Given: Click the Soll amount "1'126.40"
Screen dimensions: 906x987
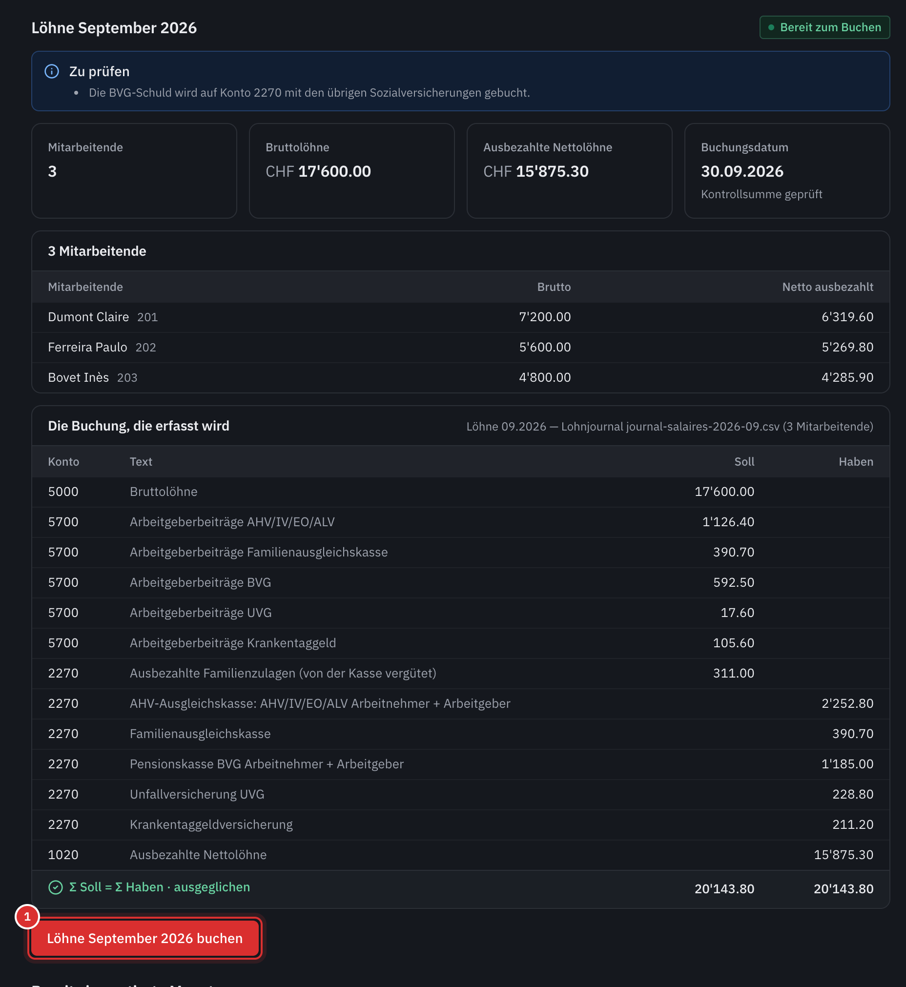Looking at the screenshot, I should [728, 522].
